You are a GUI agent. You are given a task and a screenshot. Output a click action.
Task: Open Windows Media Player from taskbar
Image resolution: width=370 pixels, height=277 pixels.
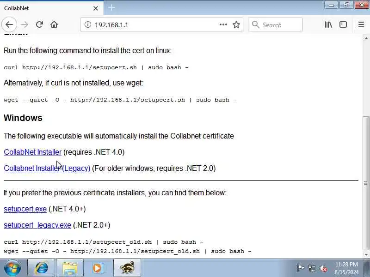99,268
